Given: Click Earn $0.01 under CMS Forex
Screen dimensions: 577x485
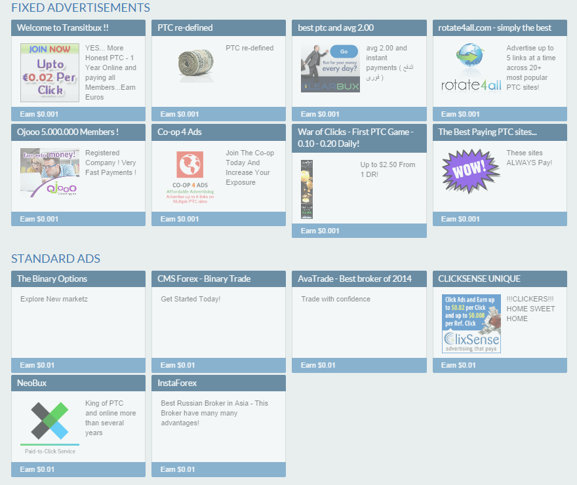Looking at the screenshot, I should [x=178, y=366].
